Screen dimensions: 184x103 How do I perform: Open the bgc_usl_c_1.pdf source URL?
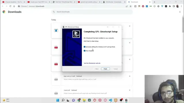click(80, 79)
